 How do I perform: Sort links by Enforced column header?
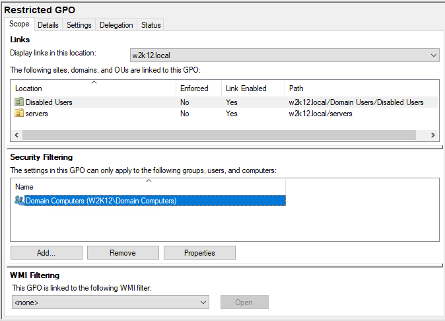199,89
